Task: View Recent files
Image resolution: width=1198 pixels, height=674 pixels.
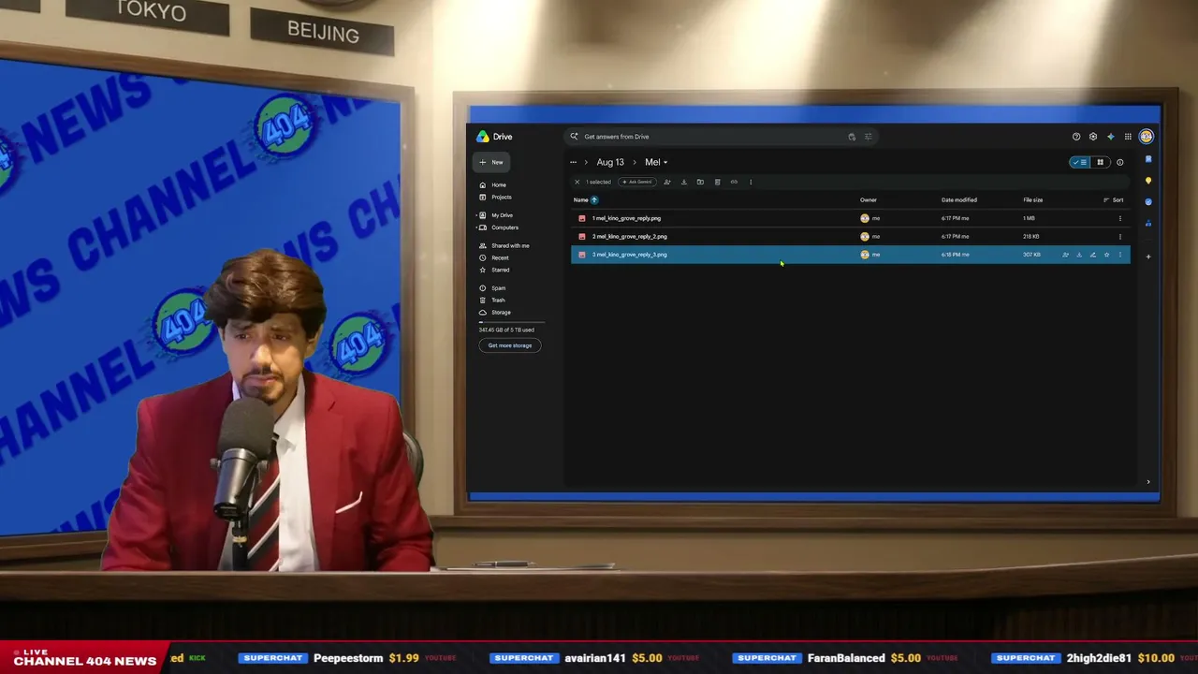Action: 495,258
